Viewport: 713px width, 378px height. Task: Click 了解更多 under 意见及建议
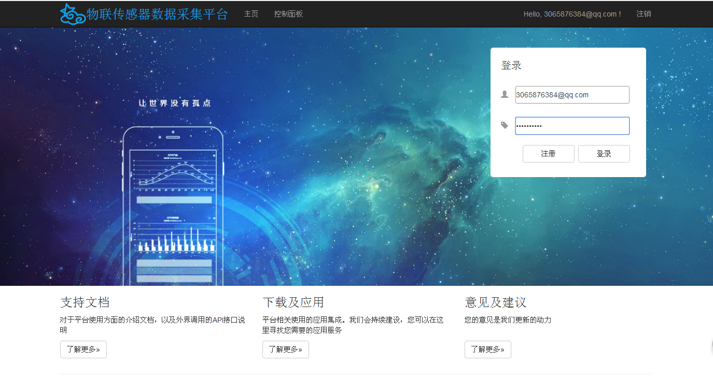coord(488,350)
